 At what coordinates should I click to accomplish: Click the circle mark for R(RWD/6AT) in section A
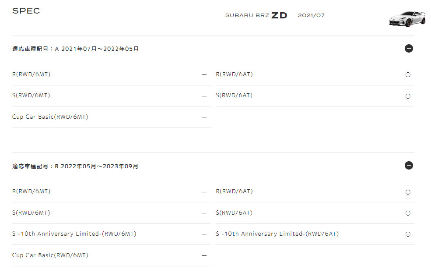click(x=408, y=75)
